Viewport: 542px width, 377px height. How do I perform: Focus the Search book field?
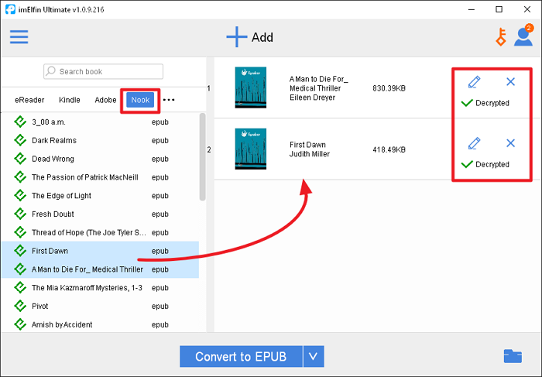(103, 71)
